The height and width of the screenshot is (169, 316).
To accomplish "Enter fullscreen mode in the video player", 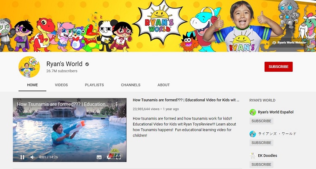I will point(118,157).
